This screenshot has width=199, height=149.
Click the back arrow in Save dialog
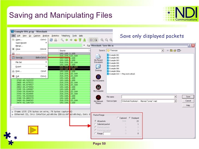168,50
